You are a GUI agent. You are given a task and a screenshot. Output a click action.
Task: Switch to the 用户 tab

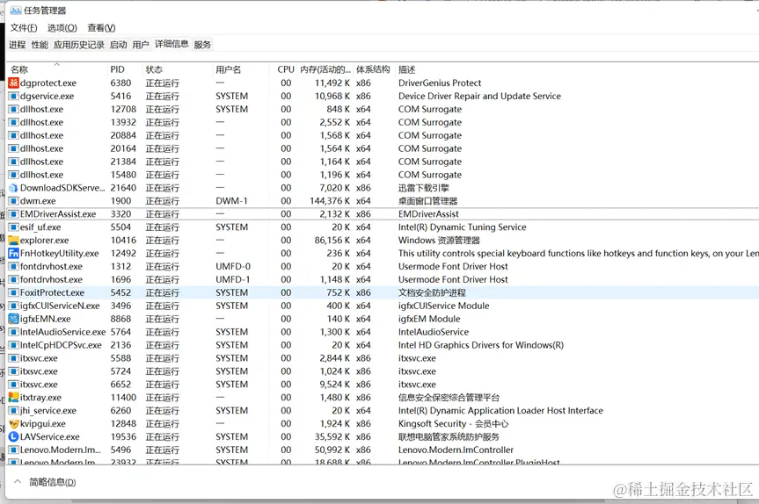pyautogui.click(x=141, y=45)
